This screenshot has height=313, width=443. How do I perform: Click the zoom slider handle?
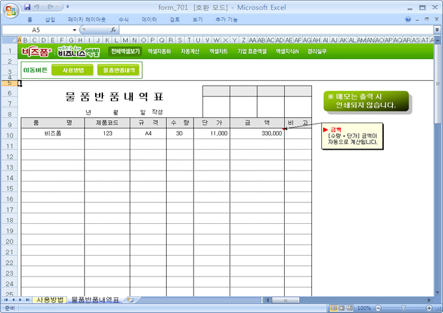point(404,308)
